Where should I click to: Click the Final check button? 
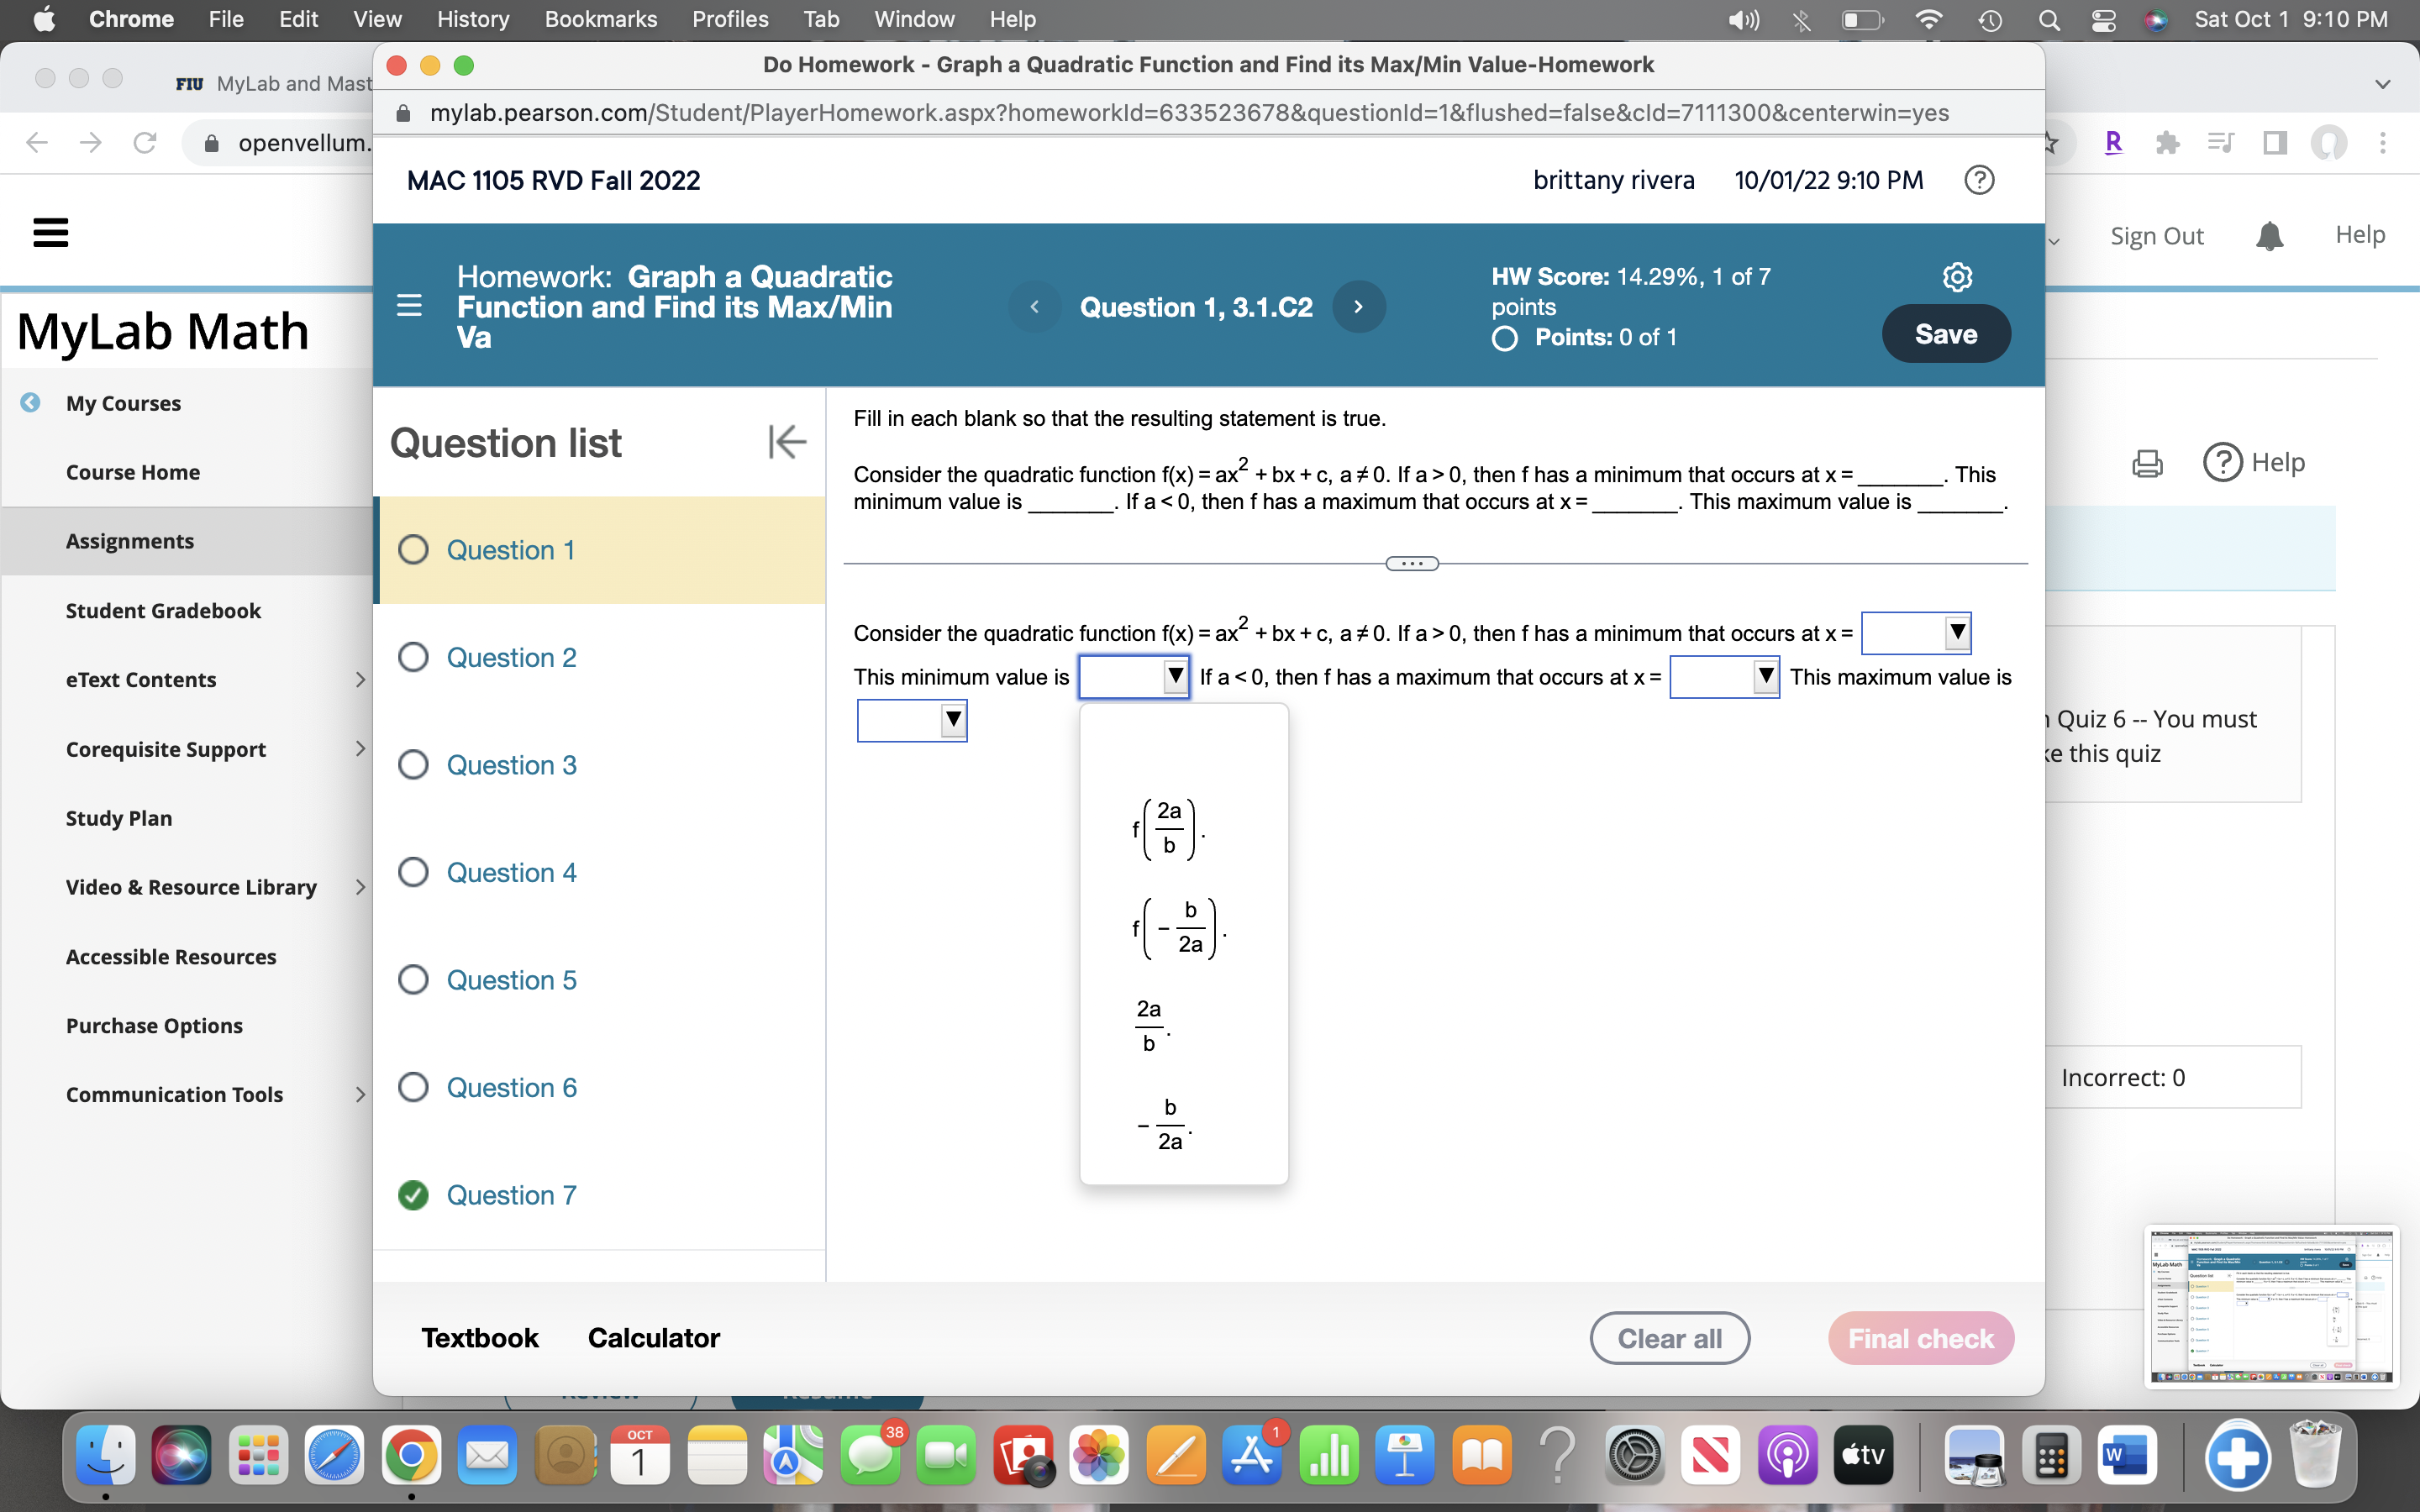[x=1920, y=1338]
